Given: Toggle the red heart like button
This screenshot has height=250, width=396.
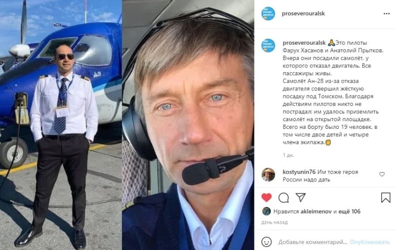Looking at the screenshot, I should pos(267,198).
